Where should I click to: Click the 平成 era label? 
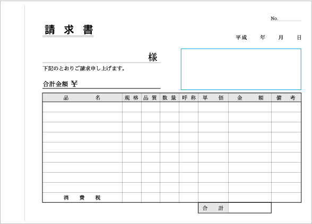[x=241, y=37]
